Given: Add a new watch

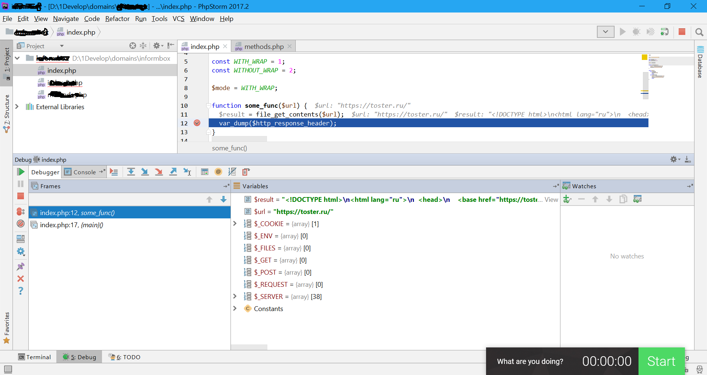Looking at the screenshot, I should pos(567,199).
